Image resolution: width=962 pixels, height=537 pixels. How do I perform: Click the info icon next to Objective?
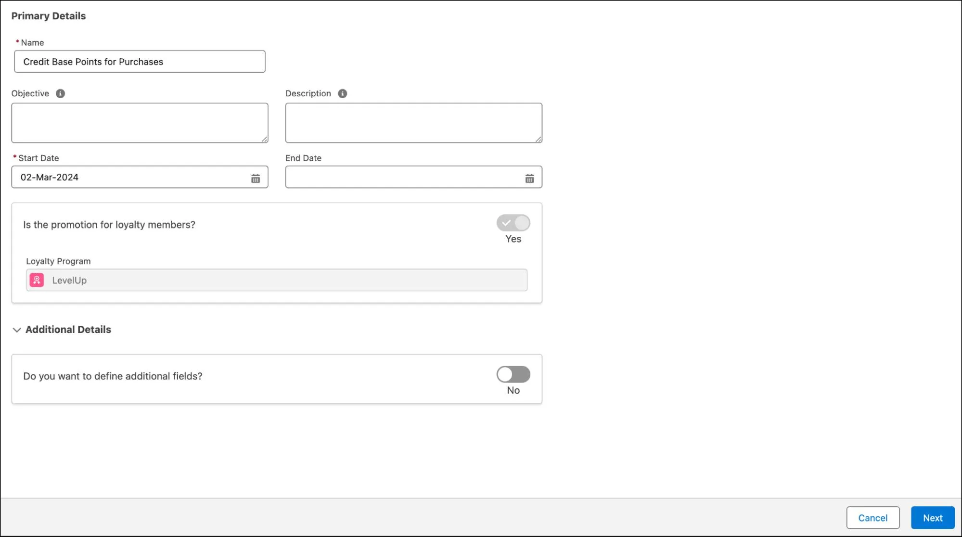coord(60,93)
